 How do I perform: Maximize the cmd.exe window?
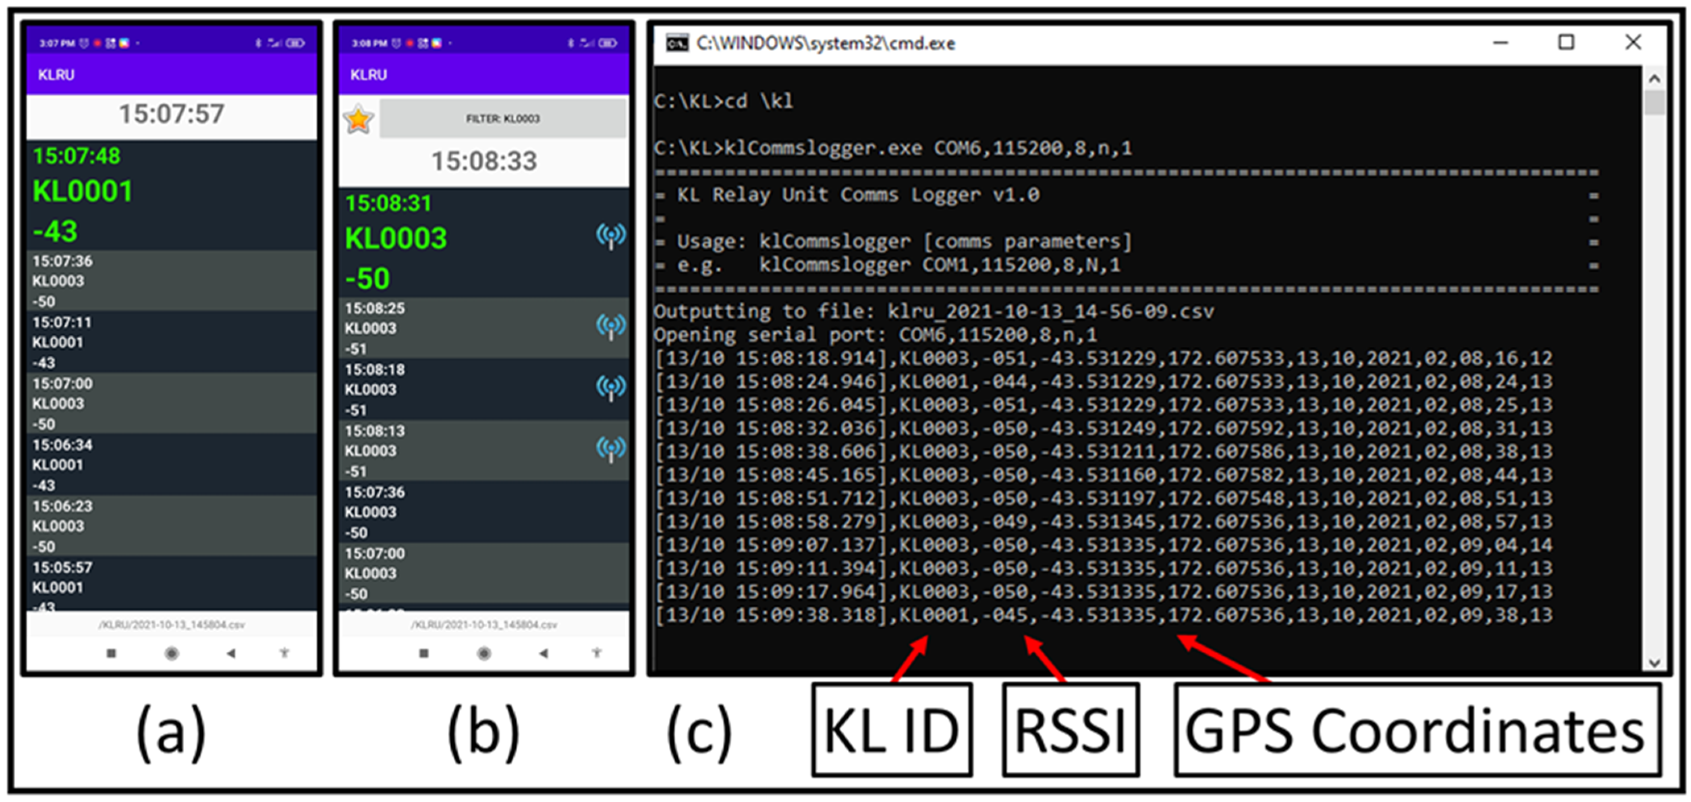point(1566,43)
